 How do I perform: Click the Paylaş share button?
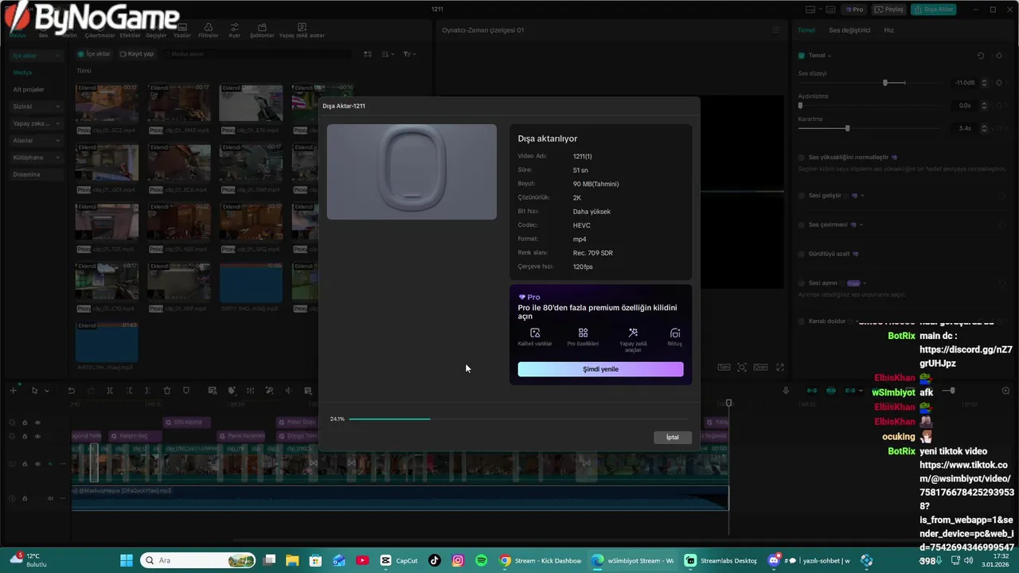tap(889, 10)
